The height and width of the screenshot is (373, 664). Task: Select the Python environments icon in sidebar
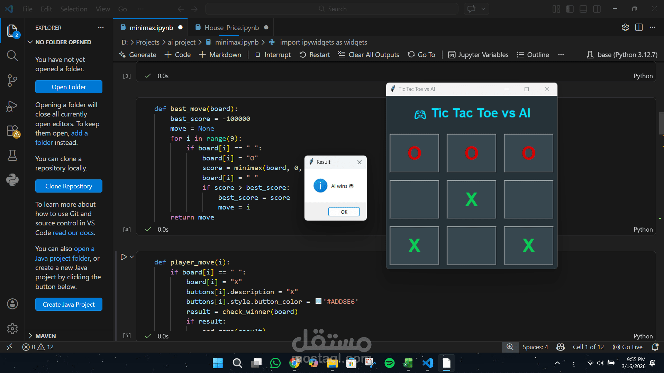(x=12, y=179)
